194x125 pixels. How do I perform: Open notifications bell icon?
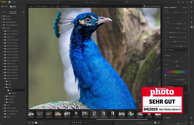(x=179, y=2)
